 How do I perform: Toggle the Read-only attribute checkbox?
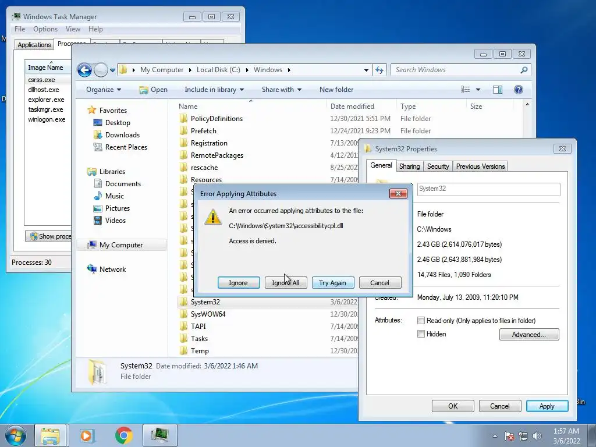point(421,321)
